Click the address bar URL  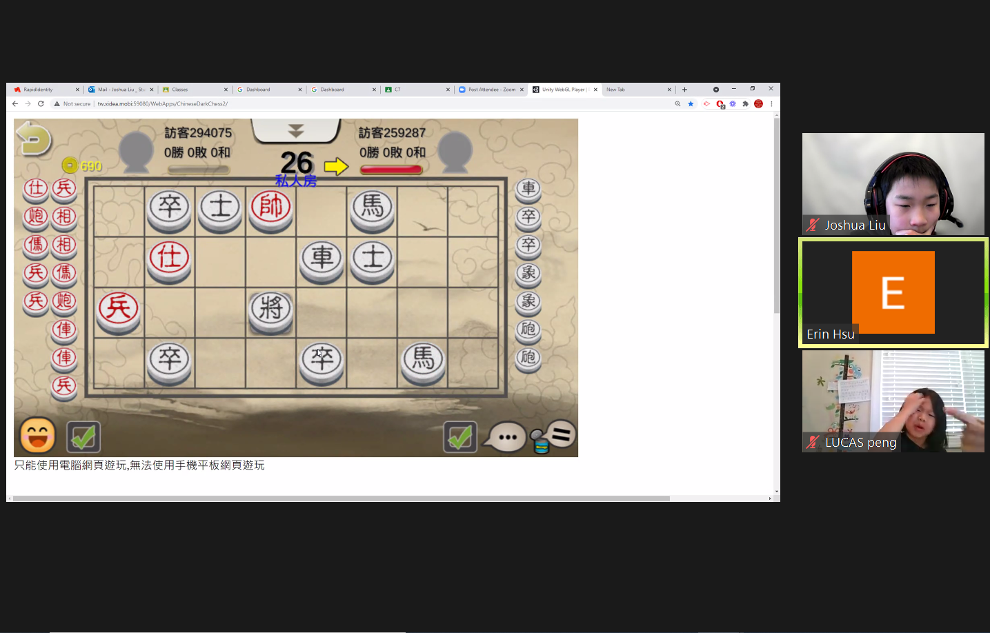pyautogui.click(x=163, y=104)
